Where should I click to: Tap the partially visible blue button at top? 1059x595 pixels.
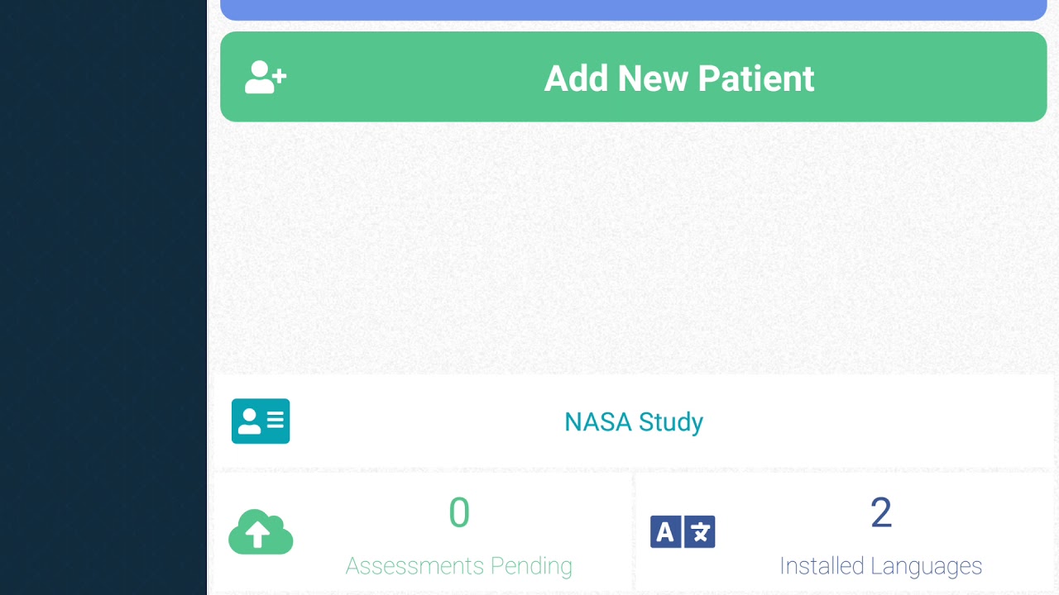point(633,9)
